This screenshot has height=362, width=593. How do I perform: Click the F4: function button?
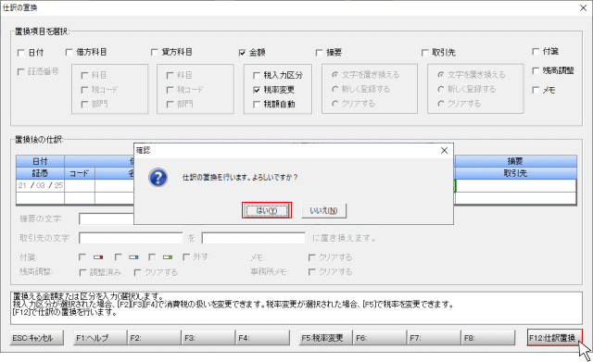click(263, 338)
